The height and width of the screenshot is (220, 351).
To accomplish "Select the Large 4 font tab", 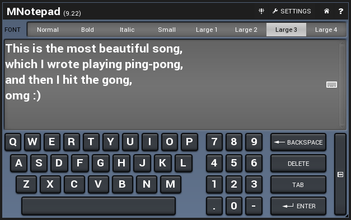I will pos(326,30).
